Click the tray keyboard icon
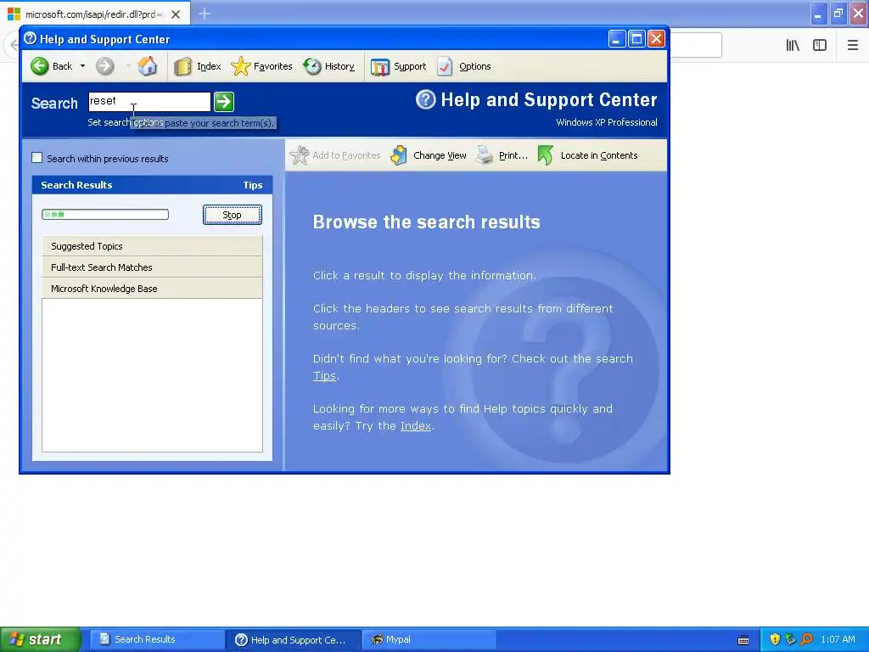Viewport: 869px width, 652px height. (743, 640)
